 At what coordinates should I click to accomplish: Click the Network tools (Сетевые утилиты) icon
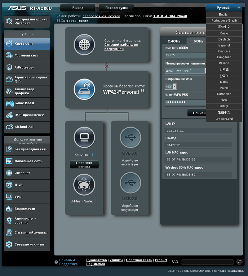[x=9, y=244]
